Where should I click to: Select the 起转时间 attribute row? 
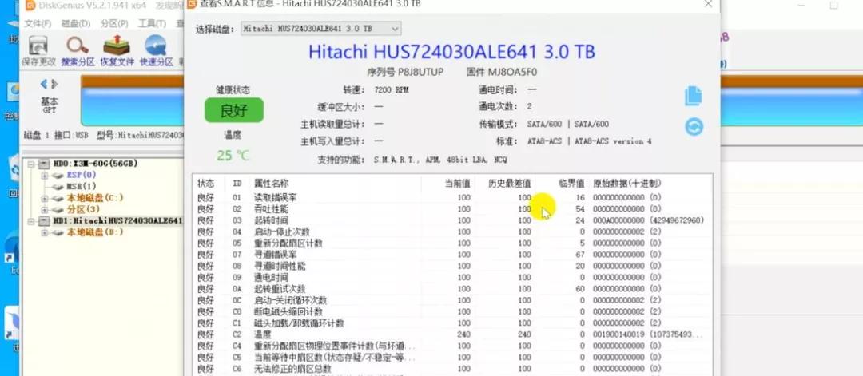451,220
